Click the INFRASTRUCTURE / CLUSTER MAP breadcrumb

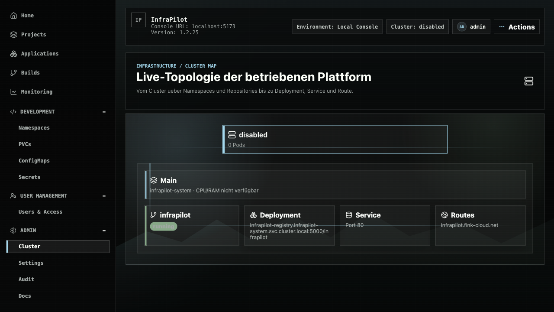[177, 66]
